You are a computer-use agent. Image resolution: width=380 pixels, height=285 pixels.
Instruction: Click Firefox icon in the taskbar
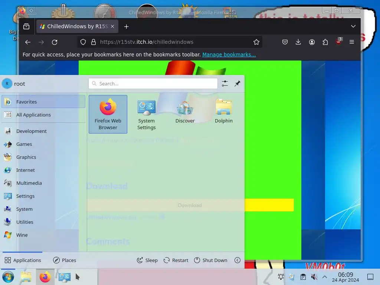point(45,277)
